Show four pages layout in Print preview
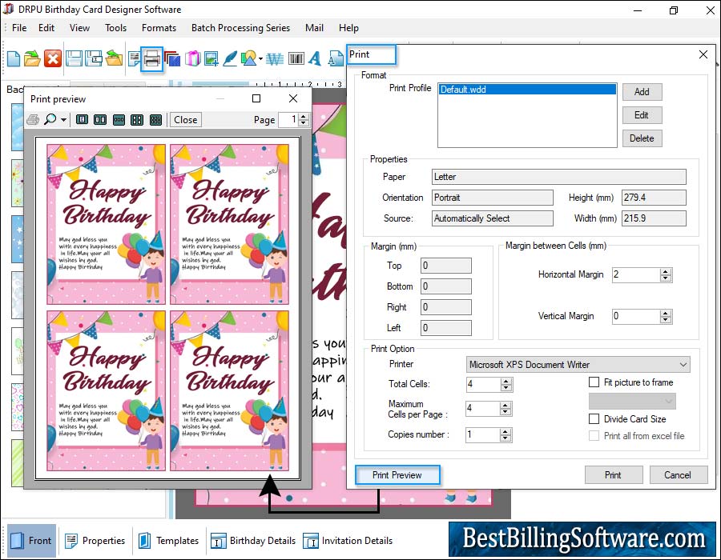This screenshot has width=721, height=560. click(x=137, y=120)
